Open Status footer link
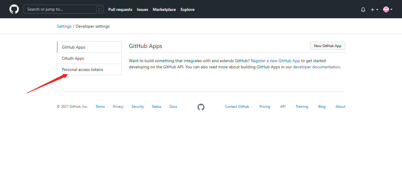Viewport: 402px width, 184px height. click(157, 107)
